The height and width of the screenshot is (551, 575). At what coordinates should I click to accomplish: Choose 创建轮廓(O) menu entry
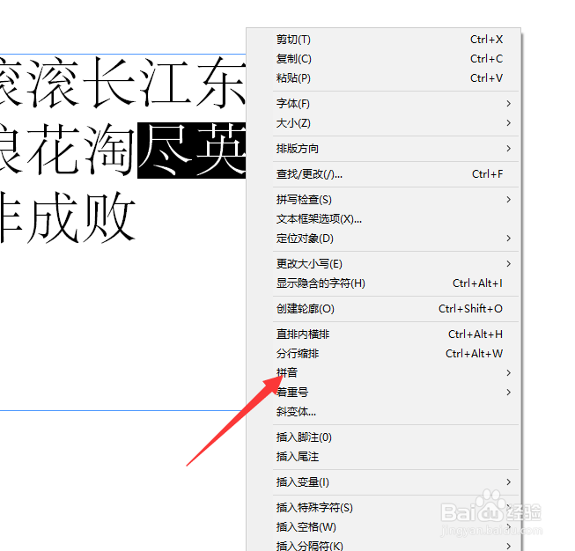384,309
